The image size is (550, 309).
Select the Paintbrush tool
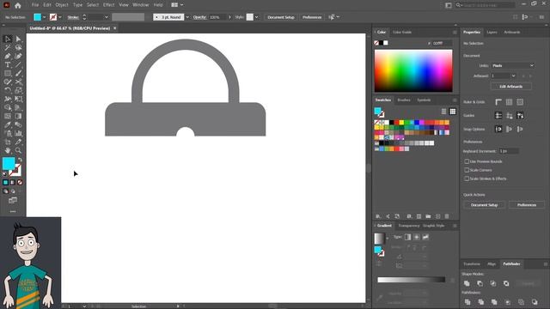pos(18,73)
